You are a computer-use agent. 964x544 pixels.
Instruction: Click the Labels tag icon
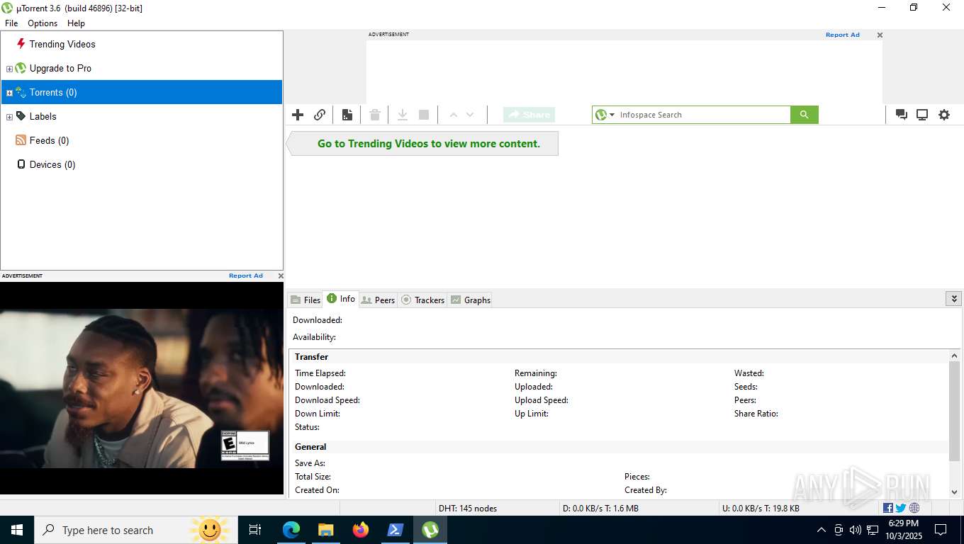pos(21,116)
